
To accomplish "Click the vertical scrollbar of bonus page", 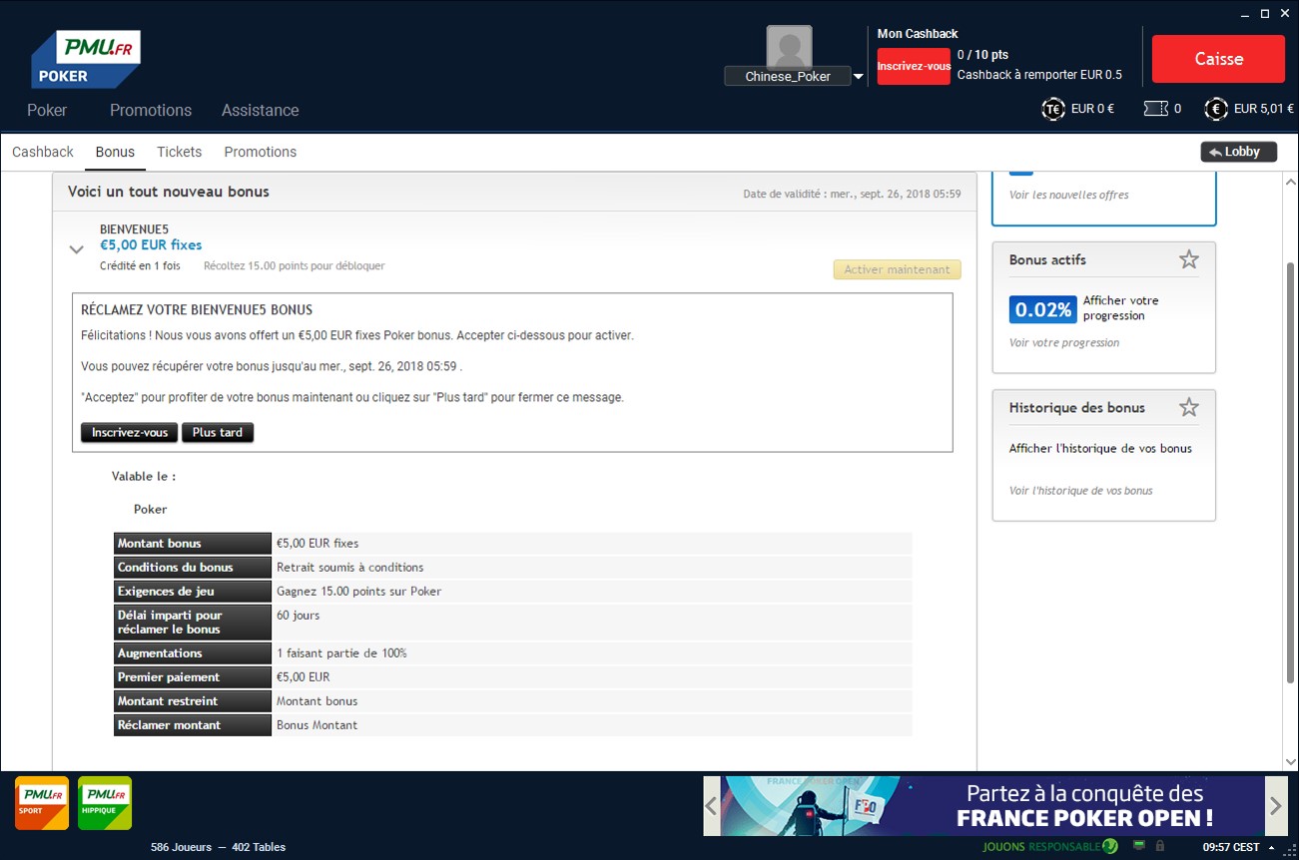I will (1290, 473).
